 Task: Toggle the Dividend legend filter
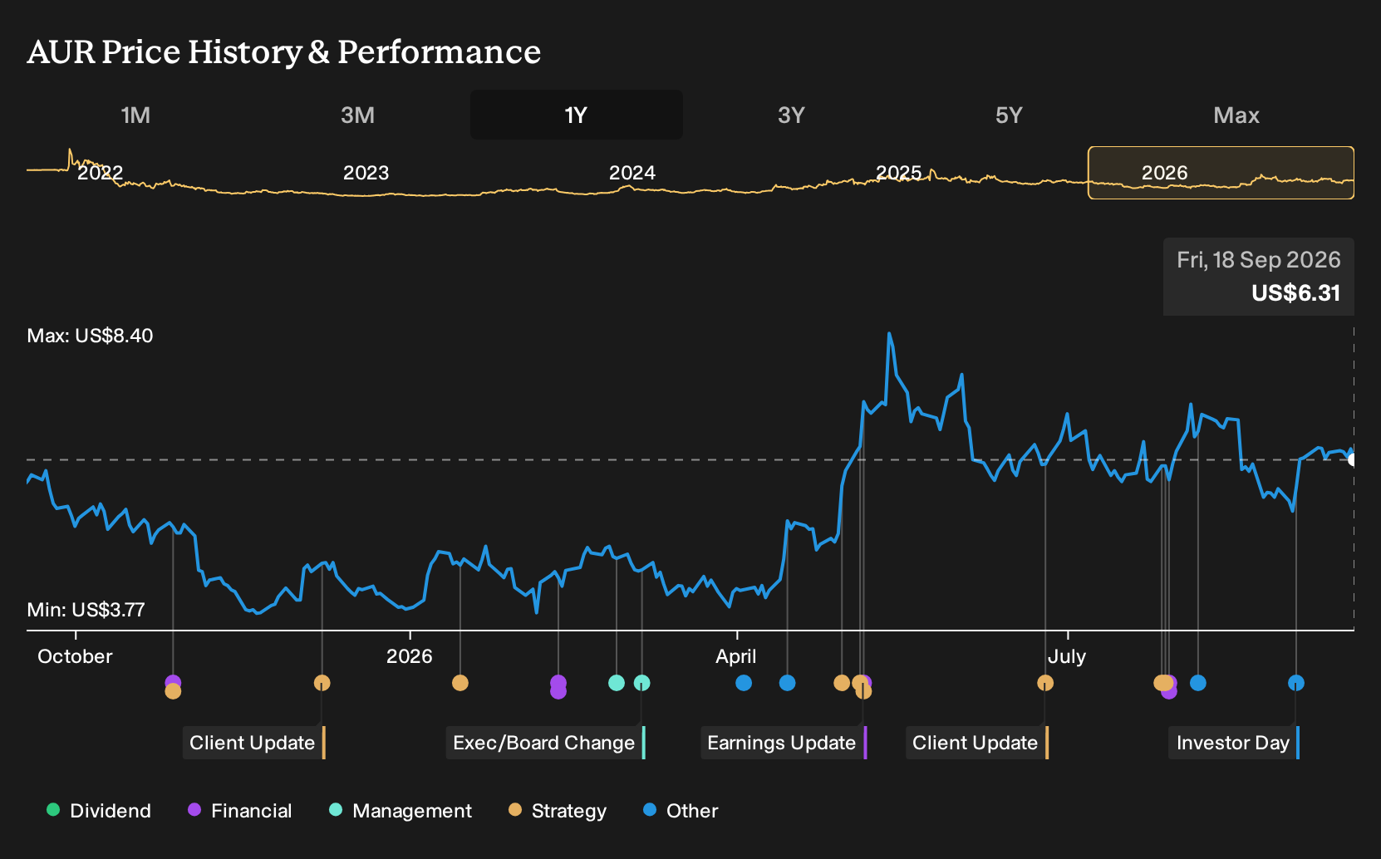point(99,811)
